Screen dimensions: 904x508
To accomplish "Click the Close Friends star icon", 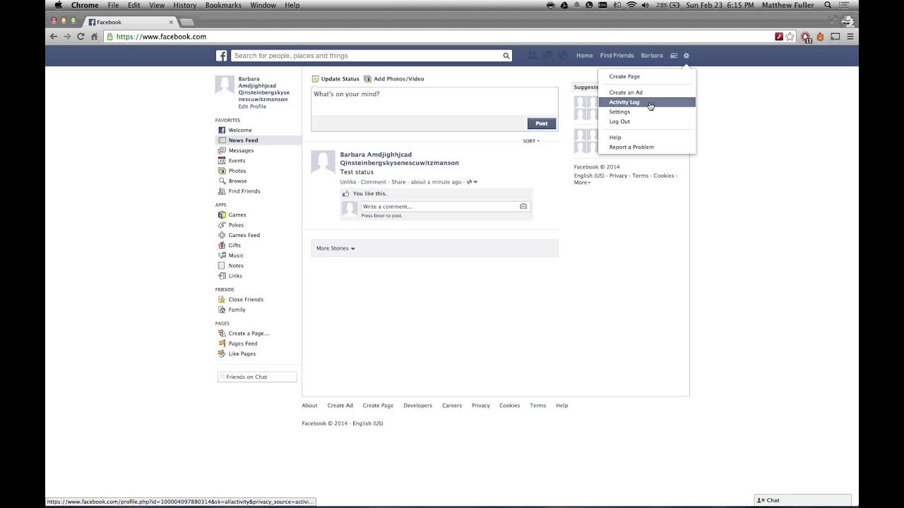I will [x=222, y=300].
